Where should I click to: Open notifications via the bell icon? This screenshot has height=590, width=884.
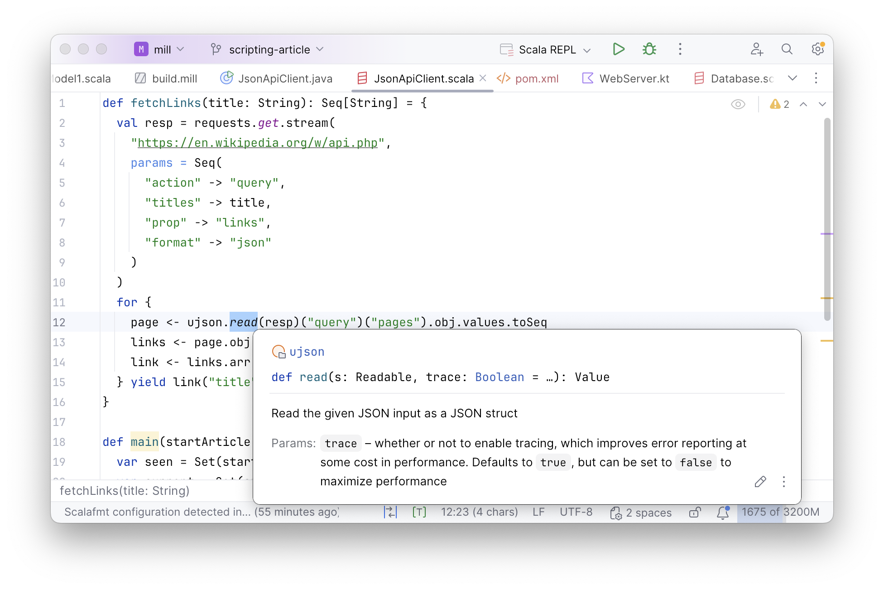click(x=723, y=512)
